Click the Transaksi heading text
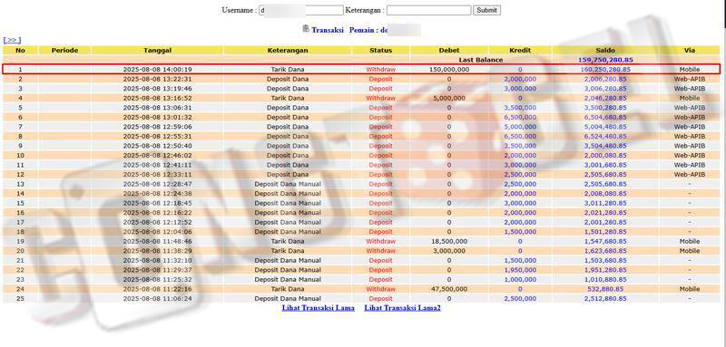This screenshot has height=347, width=726. (x=328, y=30)
